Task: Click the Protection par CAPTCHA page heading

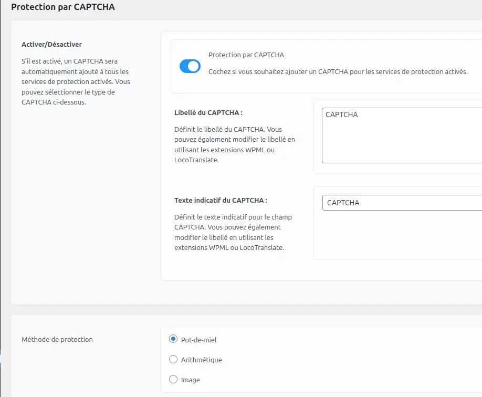Action: point(63,7)
